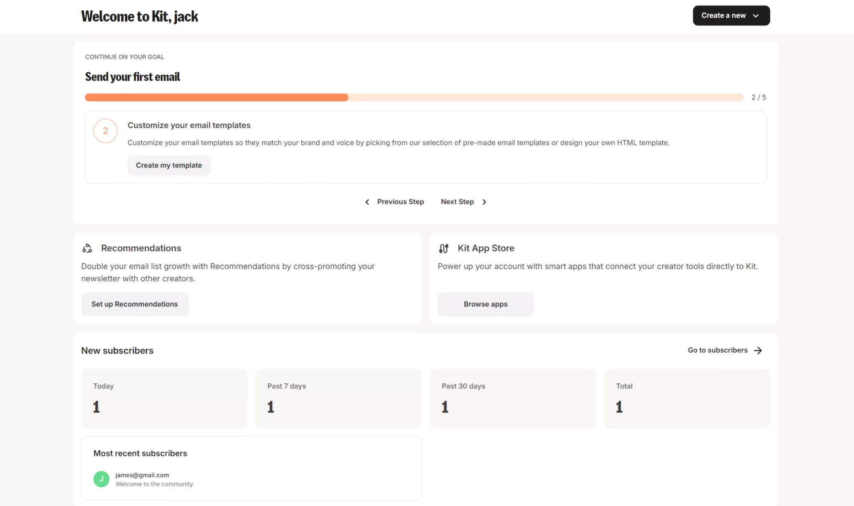Click left chevron beside Previous Step
This screenshot has height=506, width=854.
click(367, 202)
